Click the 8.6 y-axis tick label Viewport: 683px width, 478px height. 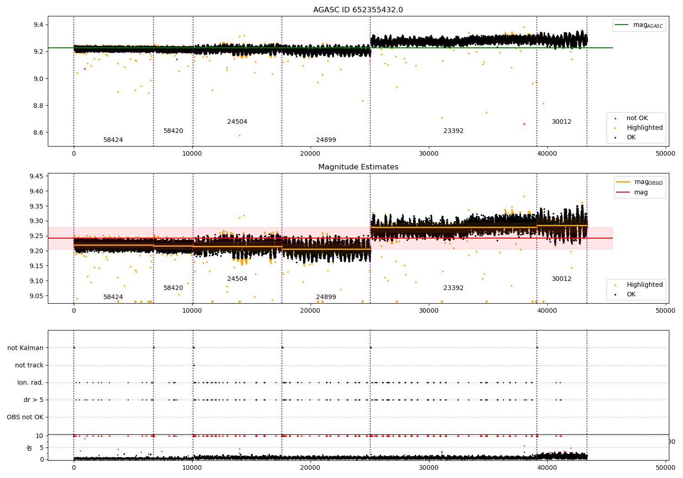39,132
